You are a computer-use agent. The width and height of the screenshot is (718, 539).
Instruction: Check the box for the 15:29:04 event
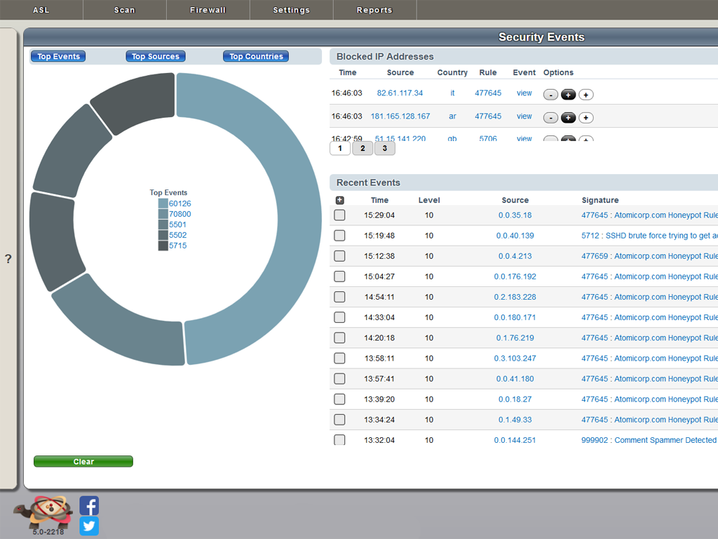pyautogui.click(x=339, y=215)
